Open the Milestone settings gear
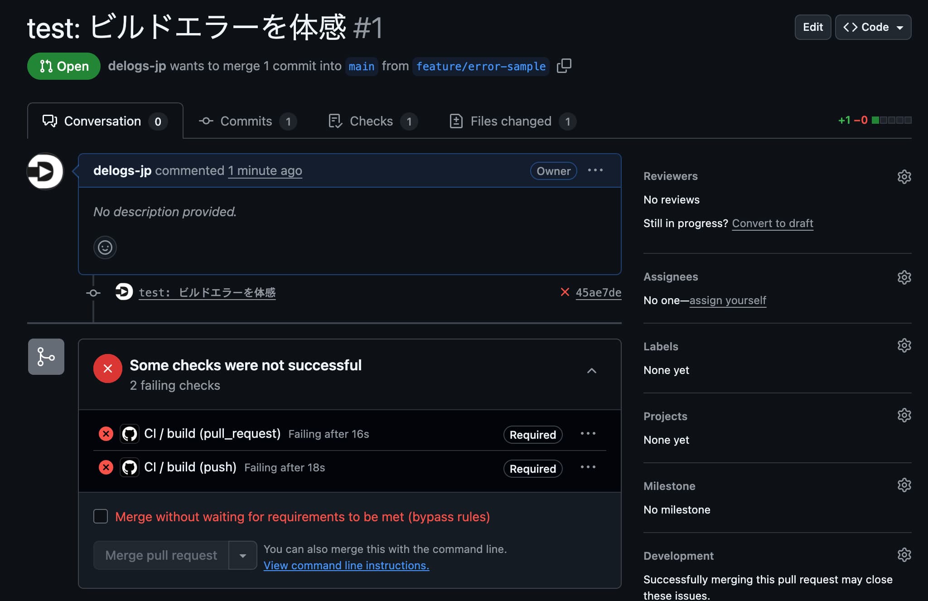This screenshot has height=601, width=928. (904, 485)
